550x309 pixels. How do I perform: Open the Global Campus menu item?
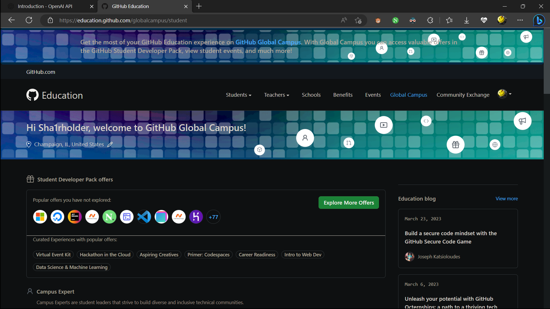[408, 95]
